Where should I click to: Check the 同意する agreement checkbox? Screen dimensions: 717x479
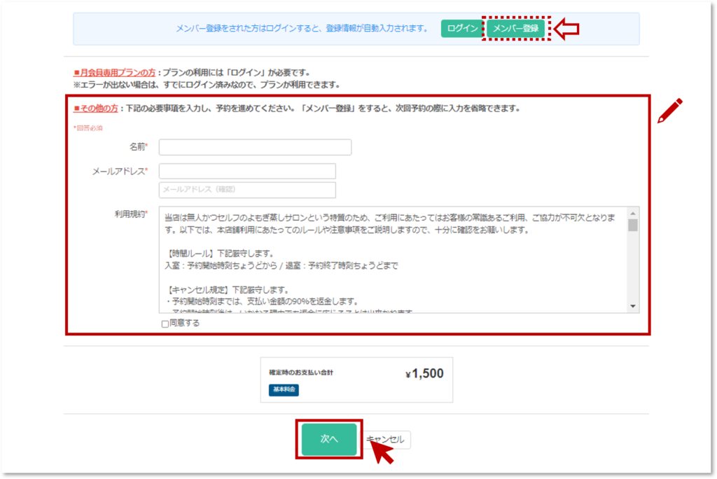165,324
